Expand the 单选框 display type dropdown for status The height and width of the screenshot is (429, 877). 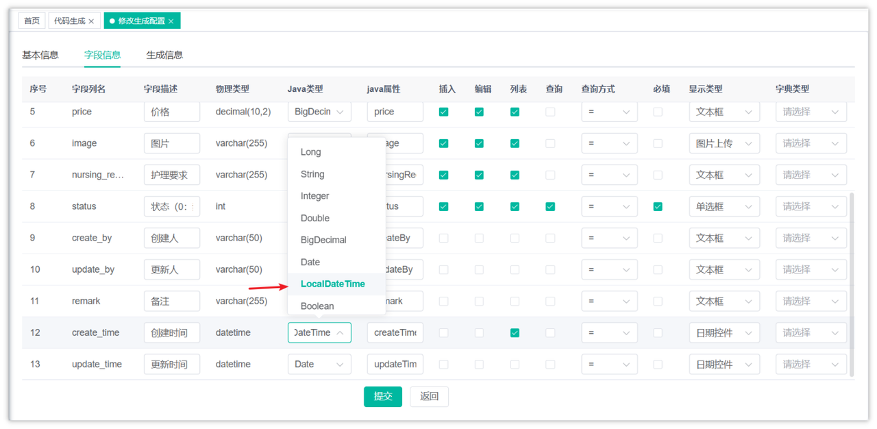coord(724,206)
